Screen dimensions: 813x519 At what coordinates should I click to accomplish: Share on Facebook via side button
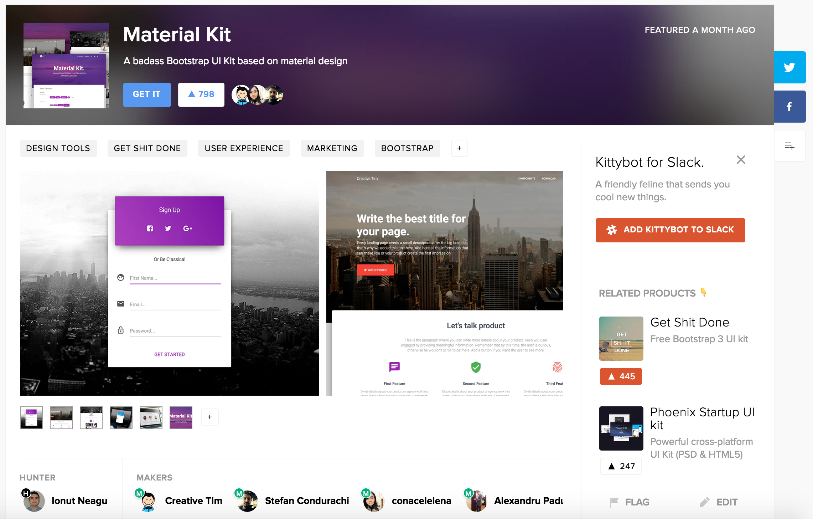click(789, 107)
